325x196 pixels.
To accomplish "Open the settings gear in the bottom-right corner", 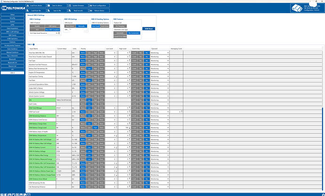I will click(x=323, y=195).
